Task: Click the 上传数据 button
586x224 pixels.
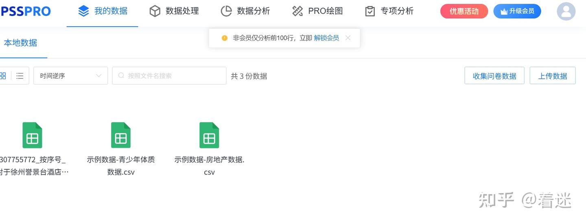Action: (553, 75)
